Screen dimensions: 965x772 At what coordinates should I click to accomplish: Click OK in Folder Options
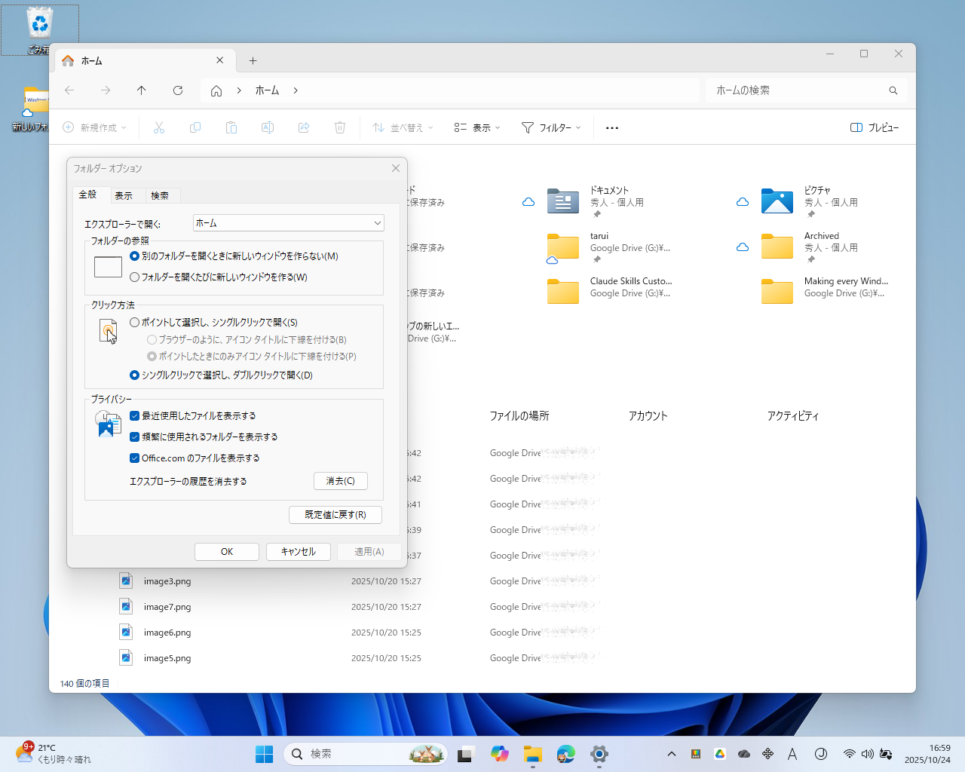(x=227, y=552)
